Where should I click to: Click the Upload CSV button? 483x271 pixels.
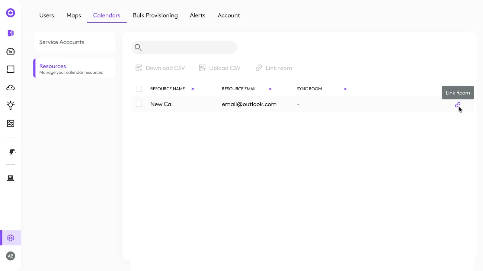click(220, 68)
